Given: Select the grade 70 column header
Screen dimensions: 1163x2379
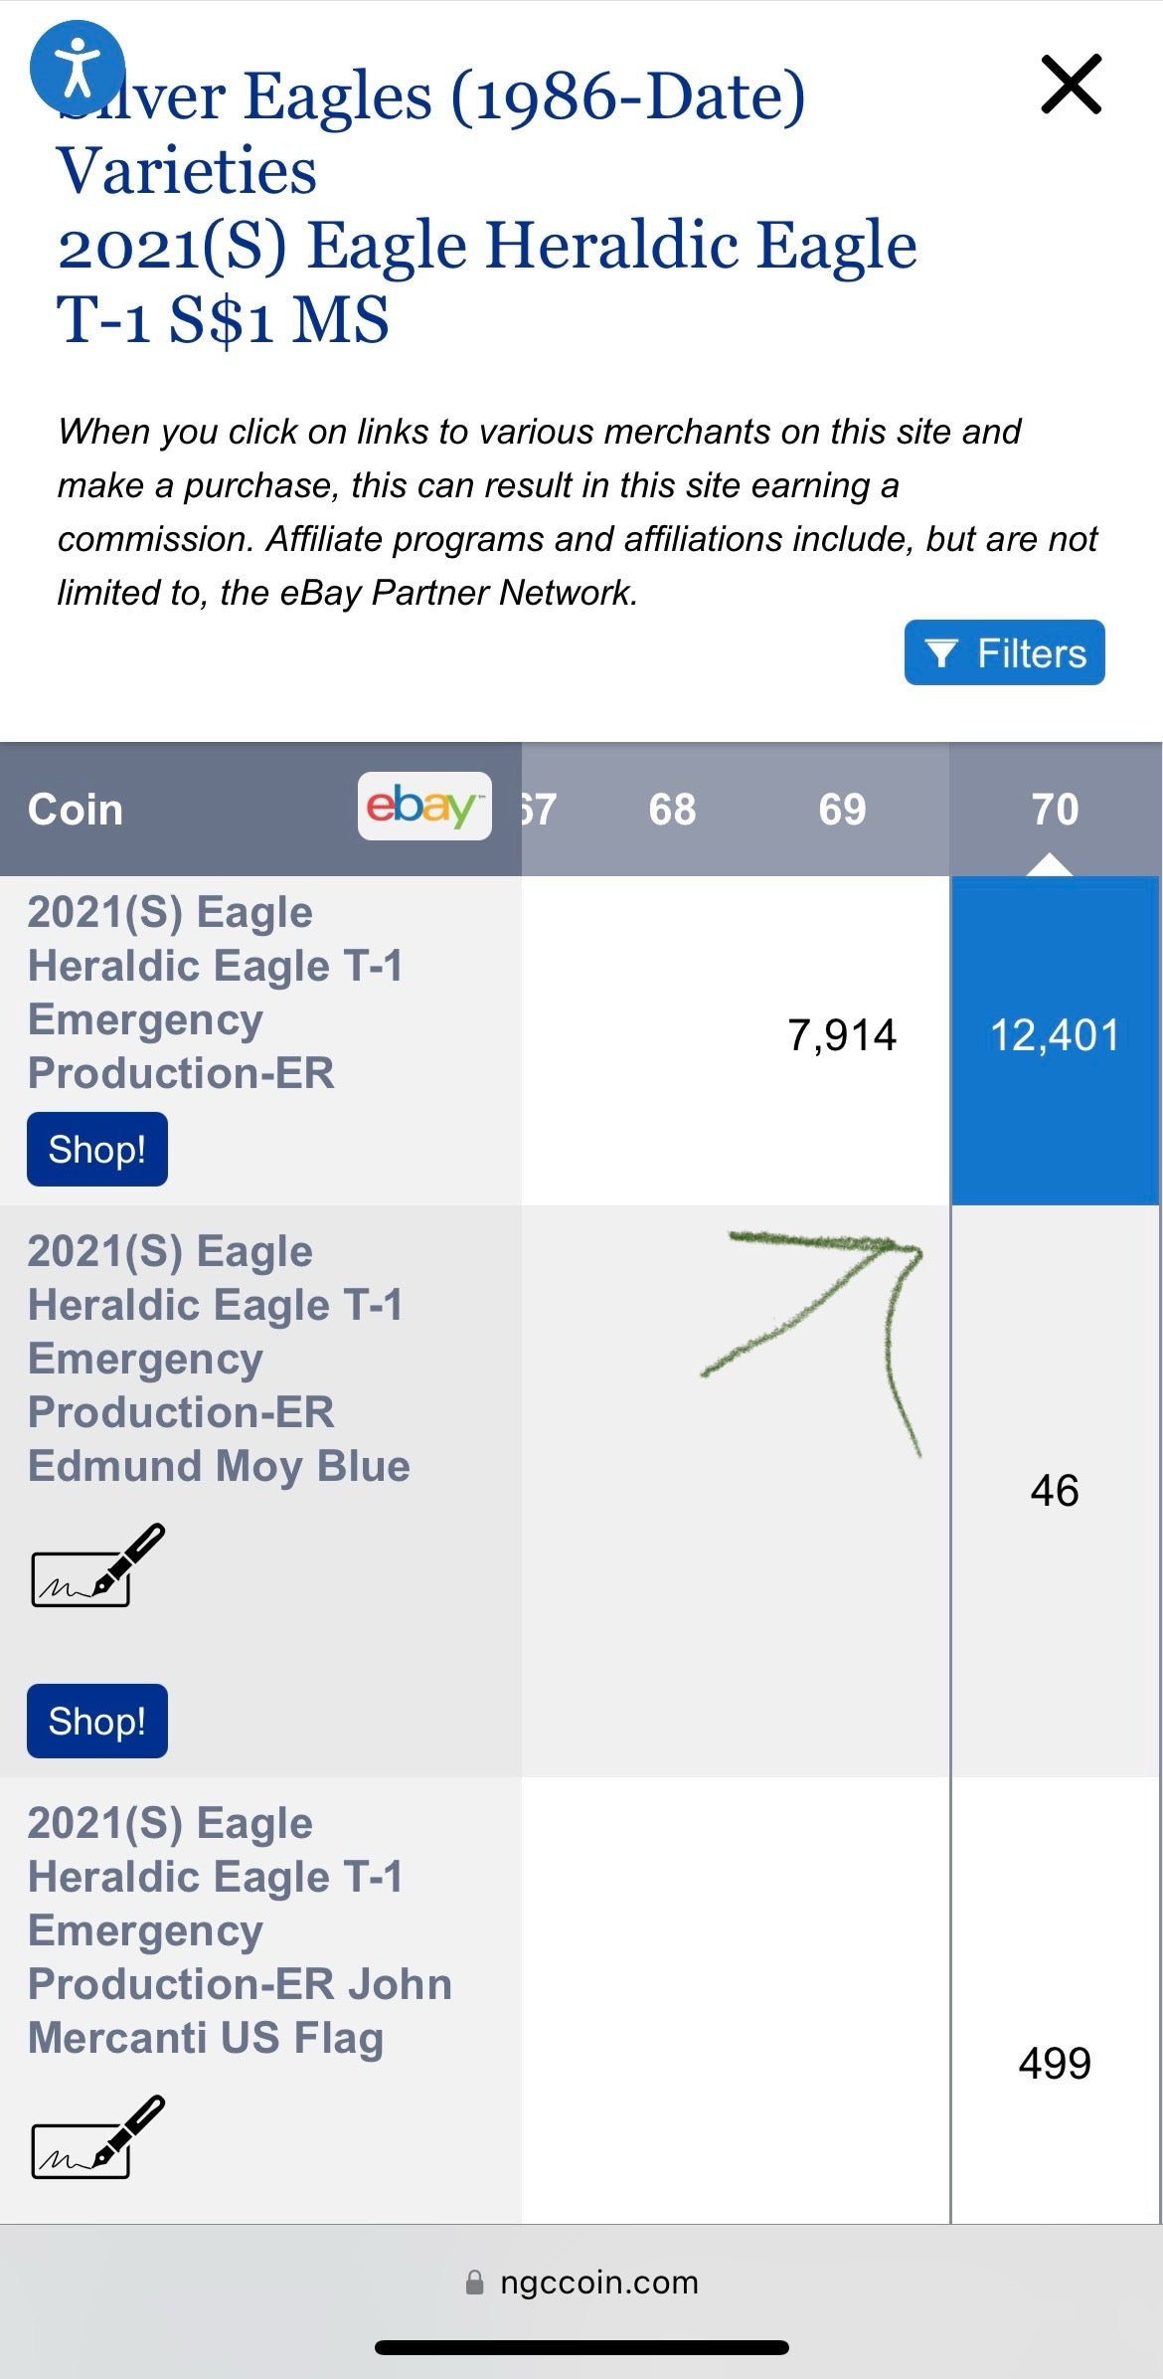Looking at the screenshot, I should point(1055,810).
